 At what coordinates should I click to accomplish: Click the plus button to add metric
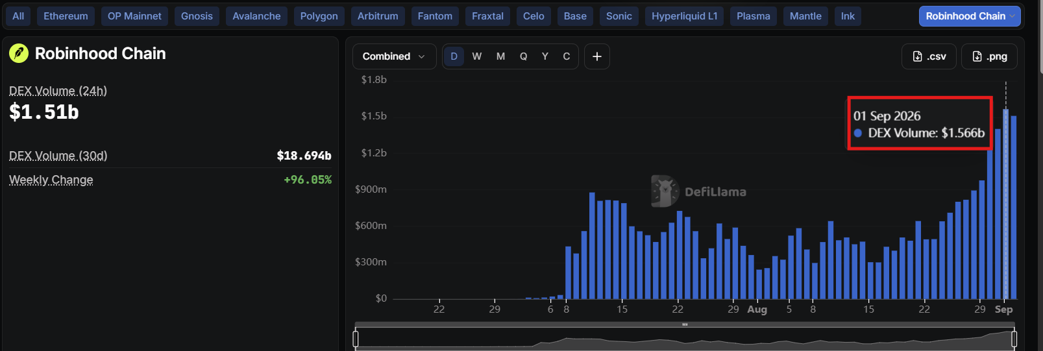597,56
